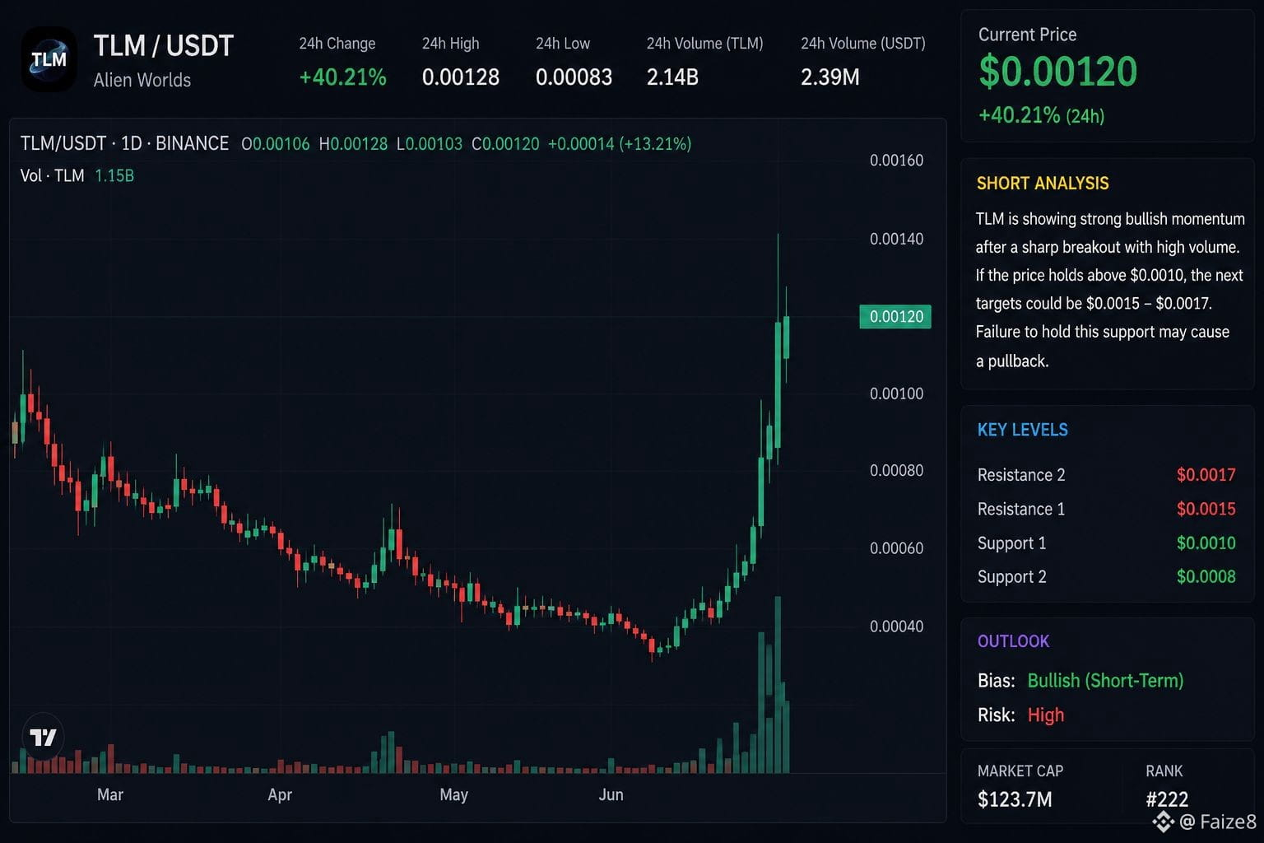Click the OUTLOOK heading
Viewport: 1264px width, 843px height.
tap(1014, 641)
